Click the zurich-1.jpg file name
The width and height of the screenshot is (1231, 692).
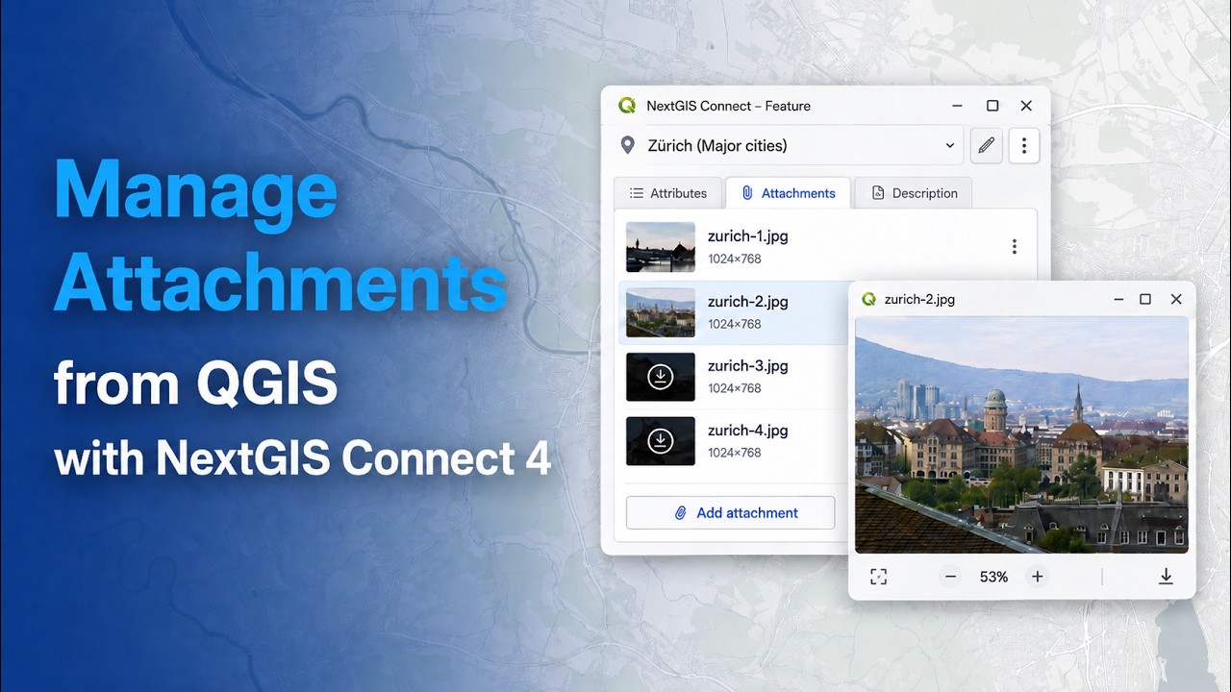pyautogui.click(x=748, y=236)
